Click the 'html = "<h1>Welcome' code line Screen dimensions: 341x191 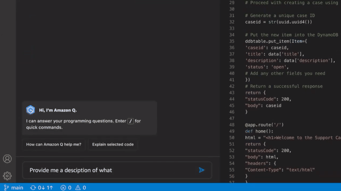tap(293, 138)
